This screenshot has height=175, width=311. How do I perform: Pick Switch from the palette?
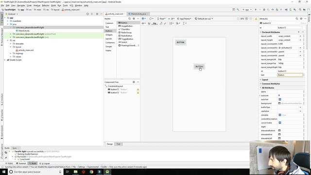124,42
